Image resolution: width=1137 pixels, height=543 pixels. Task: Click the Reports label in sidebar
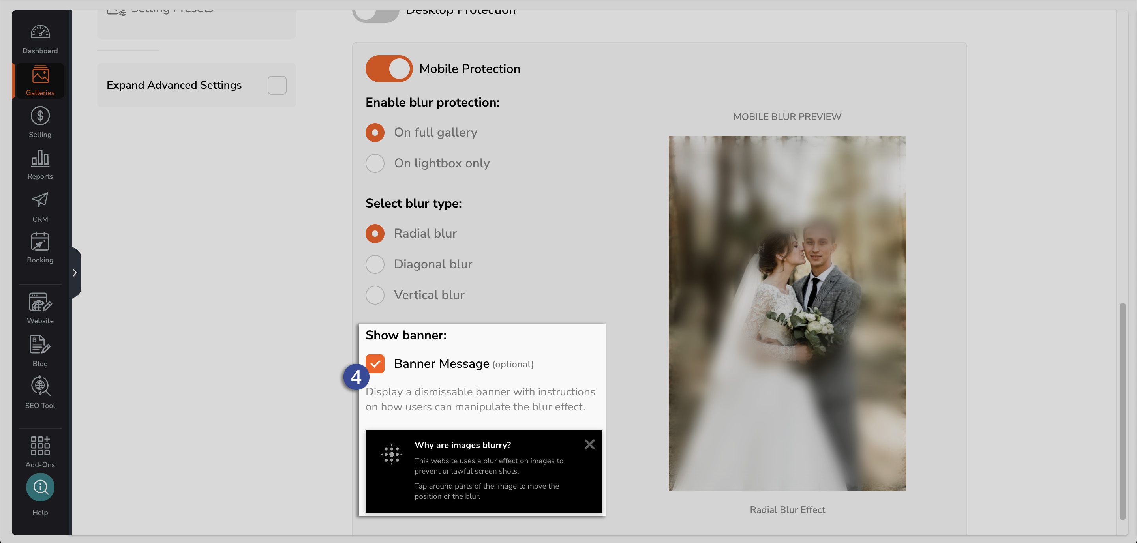click(x=40, y=176)
